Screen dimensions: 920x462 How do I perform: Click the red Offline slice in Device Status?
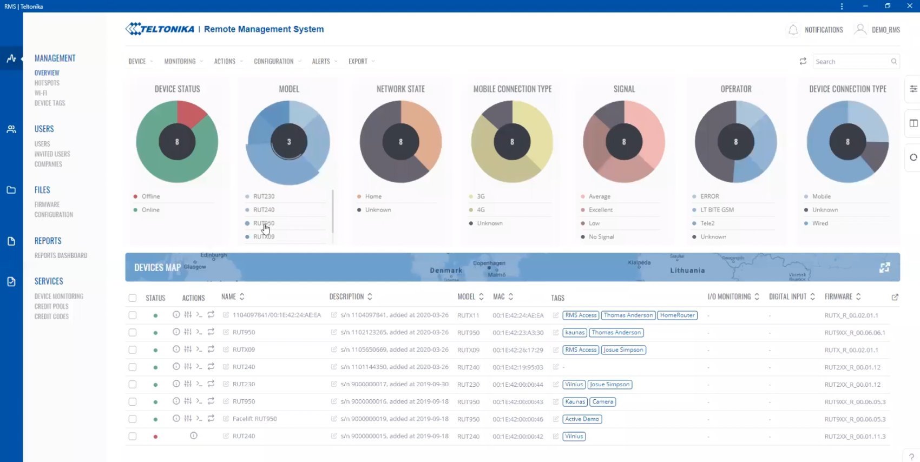pyautogui.click(x=190, y=113)
